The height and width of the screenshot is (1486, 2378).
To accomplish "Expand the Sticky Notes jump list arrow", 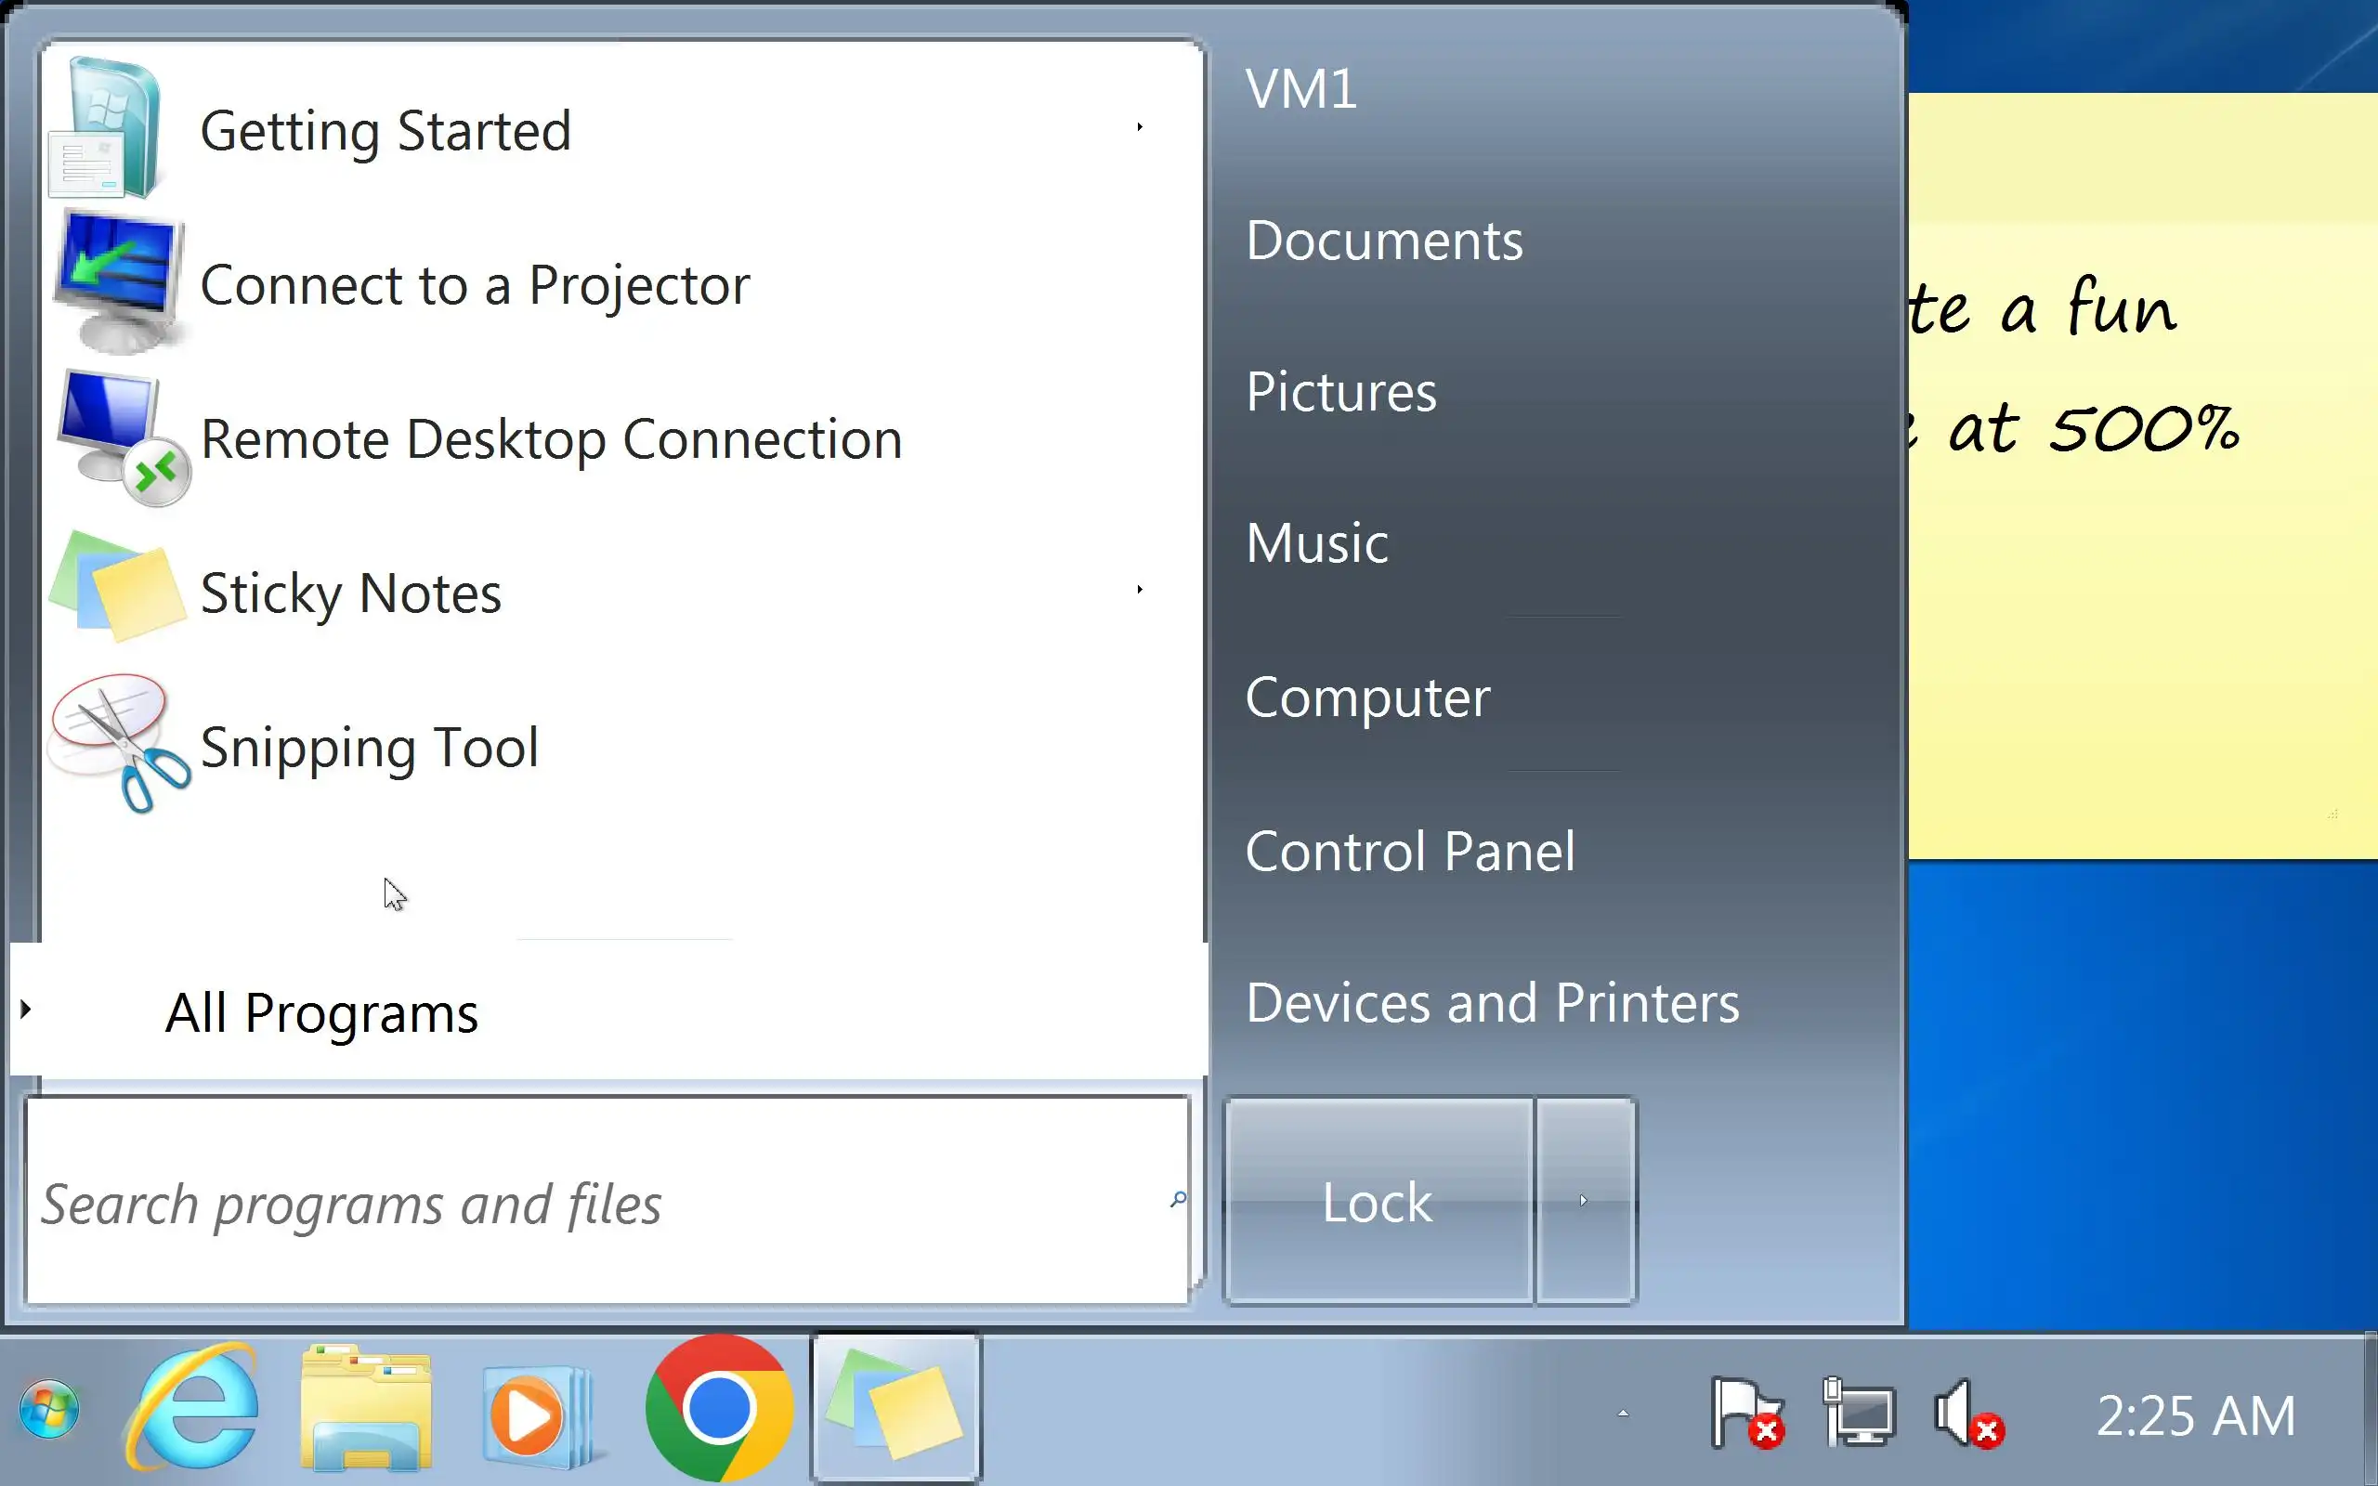I will point(1140,590).
